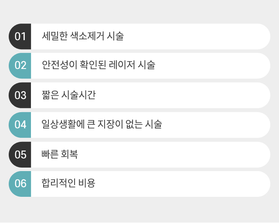Screen dimensions: 279x223
Task: Select the 짧은 시술시간 label
Action: (x=69, y=95)
